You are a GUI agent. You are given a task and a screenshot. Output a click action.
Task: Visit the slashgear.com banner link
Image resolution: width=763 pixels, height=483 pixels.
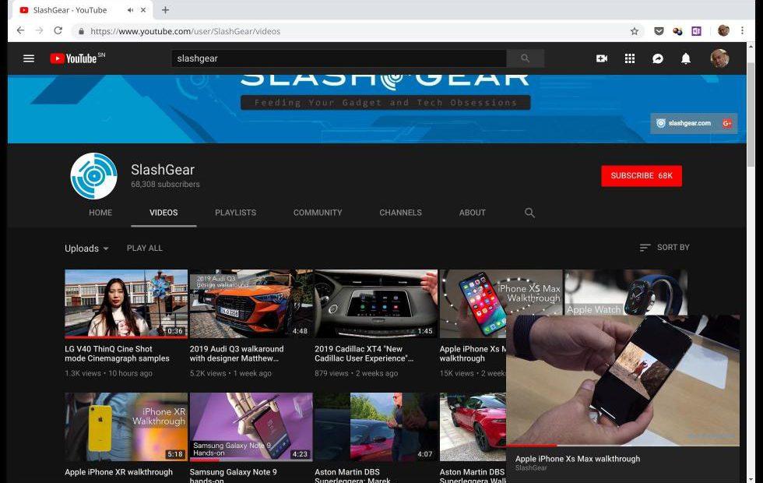(689, 123)
